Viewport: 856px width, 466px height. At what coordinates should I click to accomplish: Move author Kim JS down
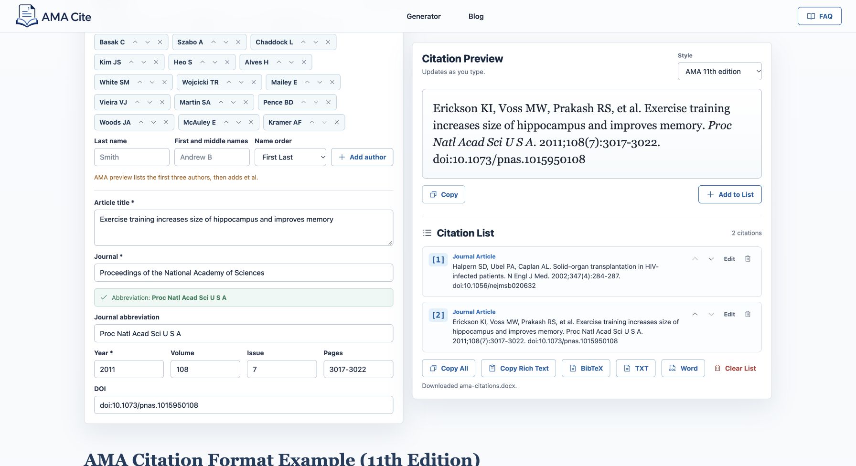pyautogui.click(x=144, y=62)
